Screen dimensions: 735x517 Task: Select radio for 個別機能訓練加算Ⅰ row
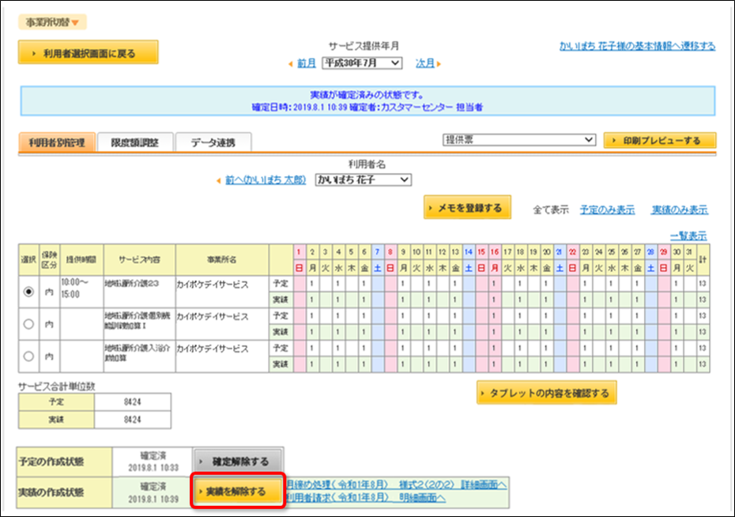28,324
